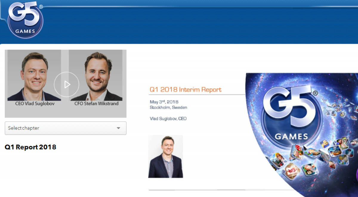Click "Stockholm, Sweden" text on slide

(x=169, y=107)
